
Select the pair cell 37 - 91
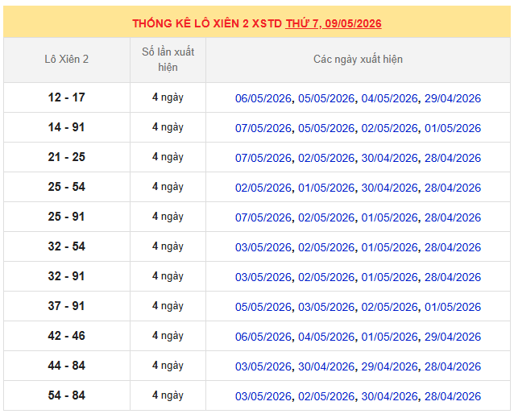coord(67,306)
